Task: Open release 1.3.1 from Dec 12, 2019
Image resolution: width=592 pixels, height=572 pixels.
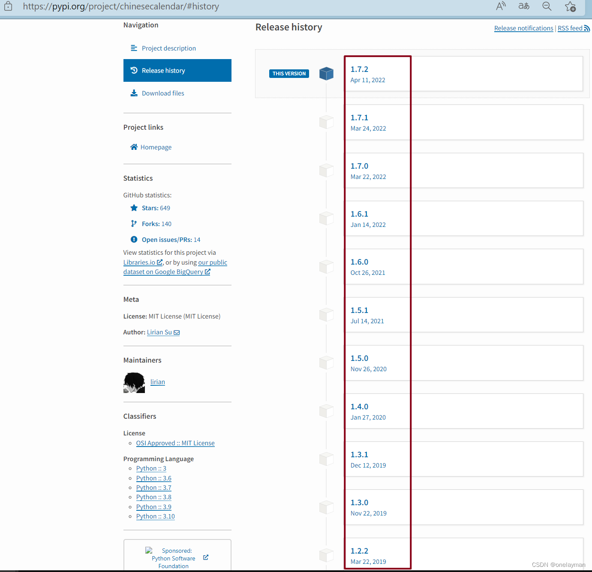Action: [464, 459]
